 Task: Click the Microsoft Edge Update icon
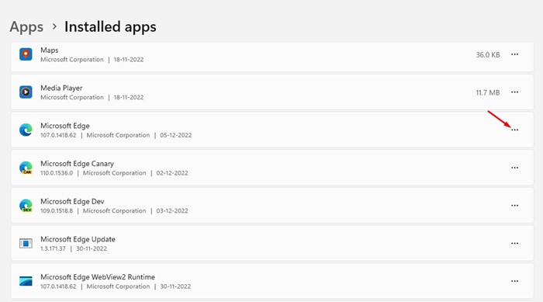[26, 244]
